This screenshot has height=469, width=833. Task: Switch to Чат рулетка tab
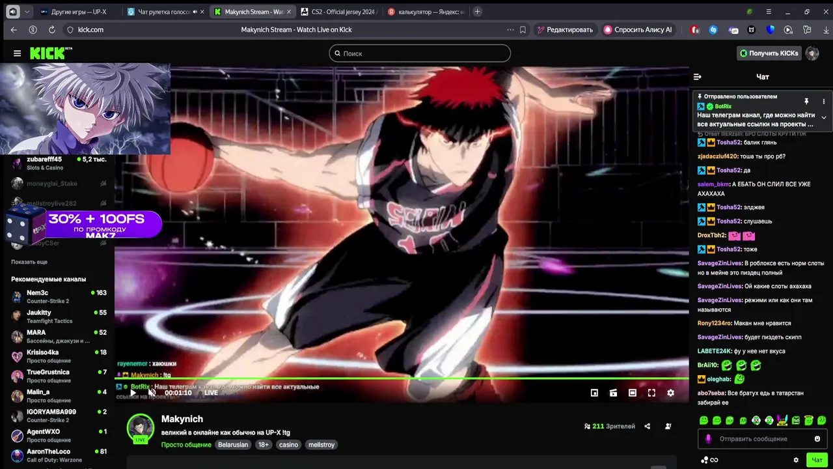point(165,12)
